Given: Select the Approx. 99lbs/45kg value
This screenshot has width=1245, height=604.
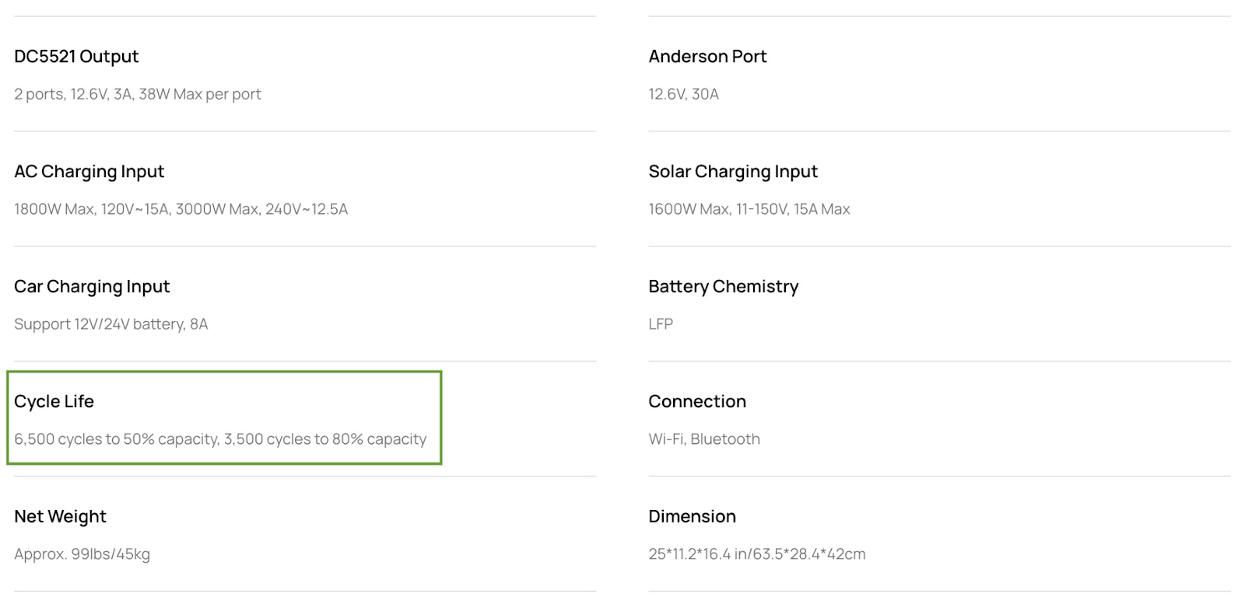Looking at the screenshot, I should coord(82,554).
